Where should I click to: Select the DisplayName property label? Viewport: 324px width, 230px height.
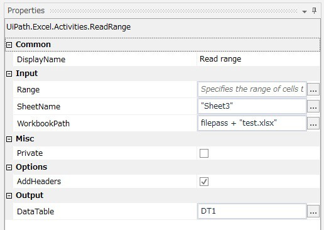point(41,60)
